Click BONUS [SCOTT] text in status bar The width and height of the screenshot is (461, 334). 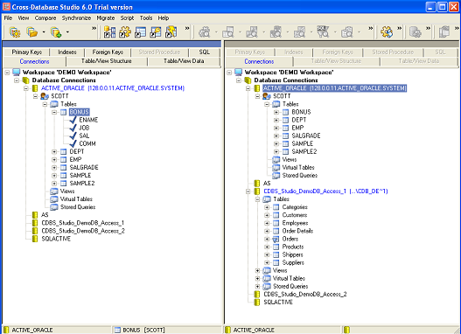(143, 330)
